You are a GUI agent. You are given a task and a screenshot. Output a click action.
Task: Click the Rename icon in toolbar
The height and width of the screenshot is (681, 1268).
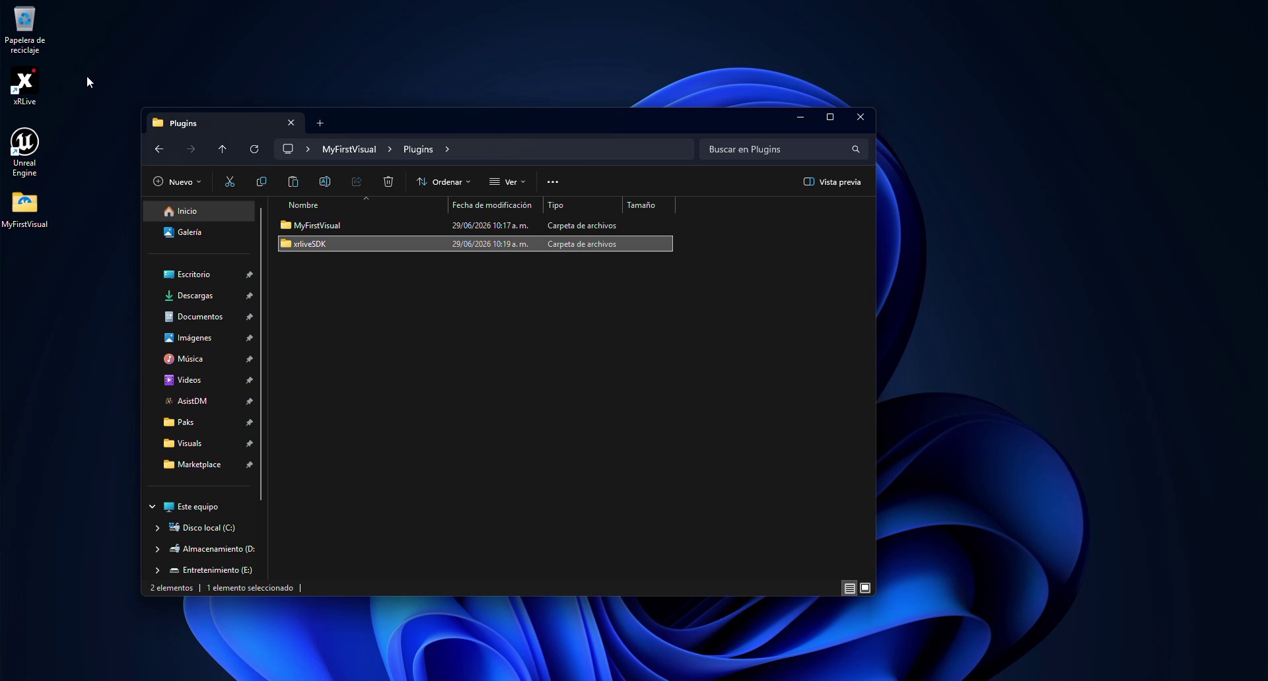click(325, 181)
